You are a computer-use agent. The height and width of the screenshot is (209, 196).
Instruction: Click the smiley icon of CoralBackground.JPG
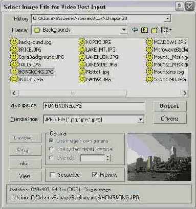coord(14,57)
